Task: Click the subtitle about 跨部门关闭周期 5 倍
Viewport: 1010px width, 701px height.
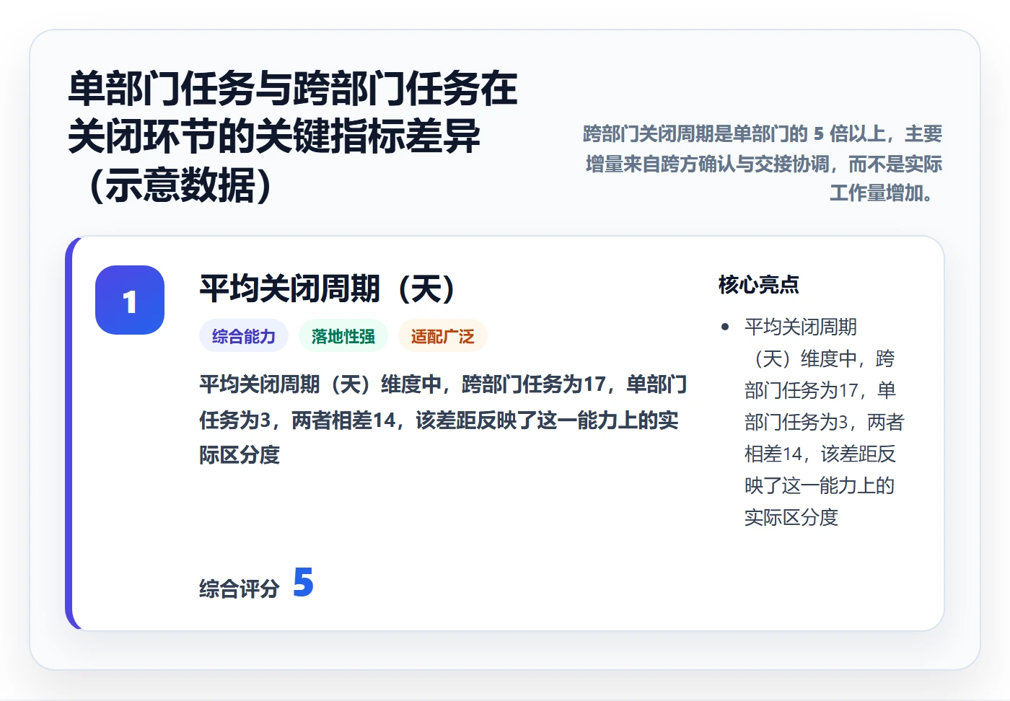Action: 763,163
